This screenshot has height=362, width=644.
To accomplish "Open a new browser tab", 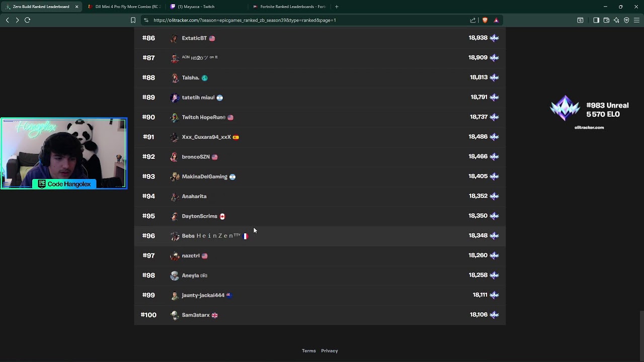I will tap(337, 7).
